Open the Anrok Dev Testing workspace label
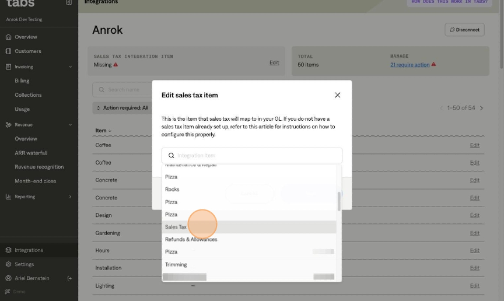This screenshot has width=504, height=301. (24, 19)
